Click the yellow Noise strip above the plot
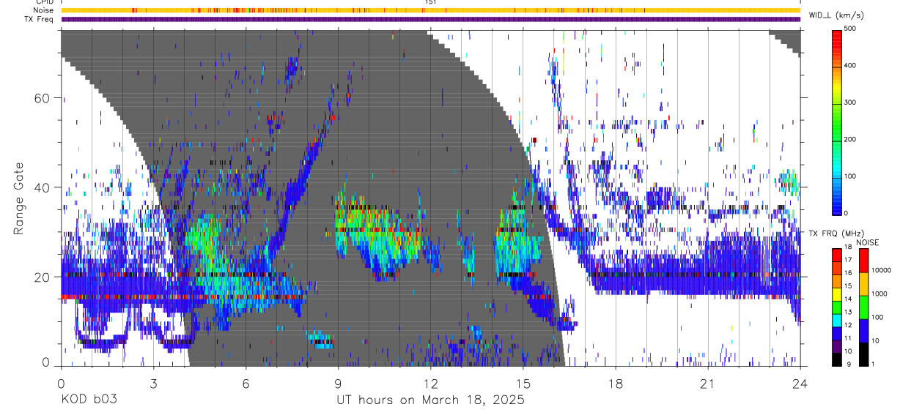900x415 pixels. (x=430, y=10)
